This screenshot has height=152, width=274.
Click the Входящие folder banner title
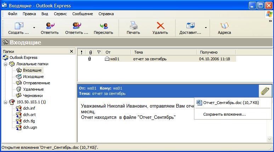pyautogui.click(x=25, y=42)
